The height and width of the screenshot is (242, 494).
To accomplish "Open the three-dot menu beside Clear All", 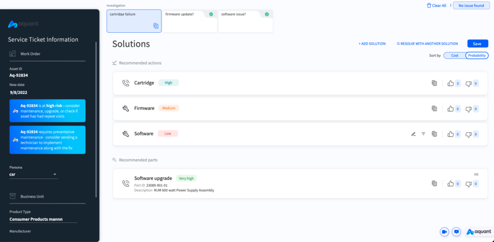I will click(x=451, y=6).
